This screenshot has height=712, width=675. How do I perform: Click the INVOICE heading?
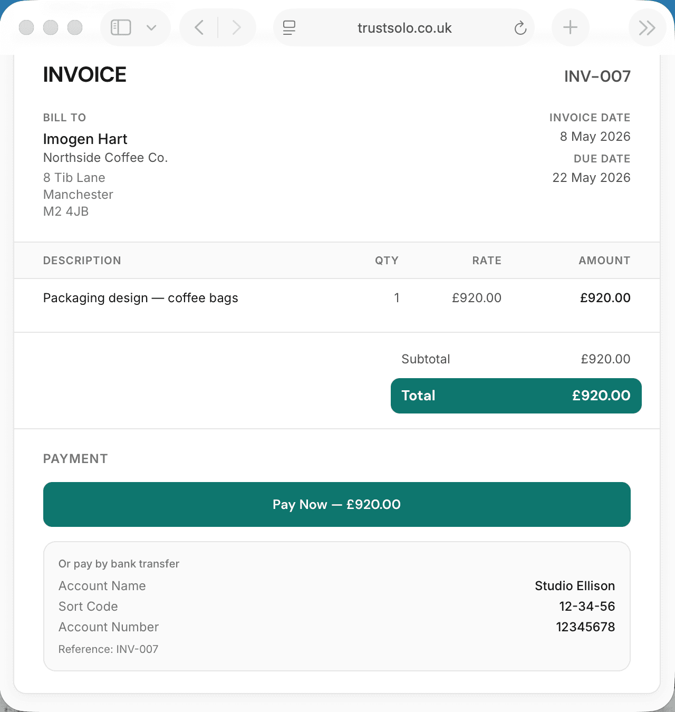tap(85, 75)
